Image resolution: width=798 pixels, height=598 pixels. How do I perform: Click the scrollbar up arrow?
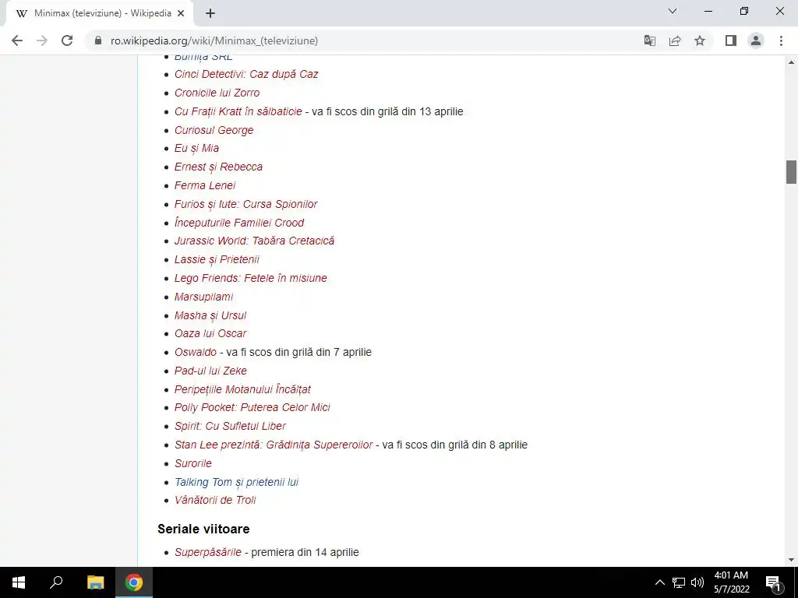791,62
